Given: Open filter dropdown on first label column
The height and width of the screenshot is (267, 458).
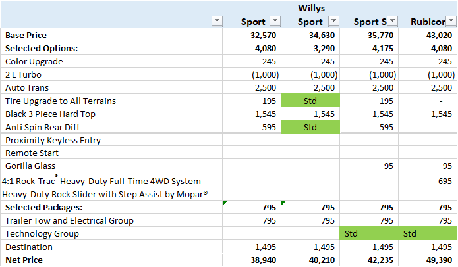Looking at the screenshot, I should click(217, 21).
